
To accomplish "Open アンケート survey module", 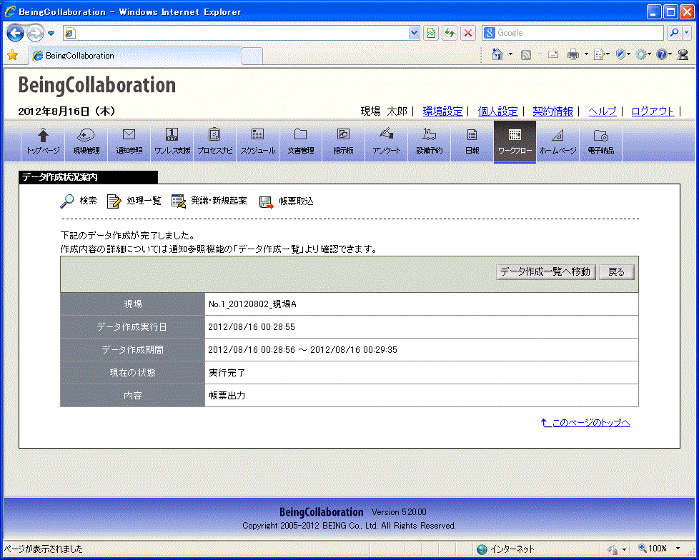I will pos(386,141).
